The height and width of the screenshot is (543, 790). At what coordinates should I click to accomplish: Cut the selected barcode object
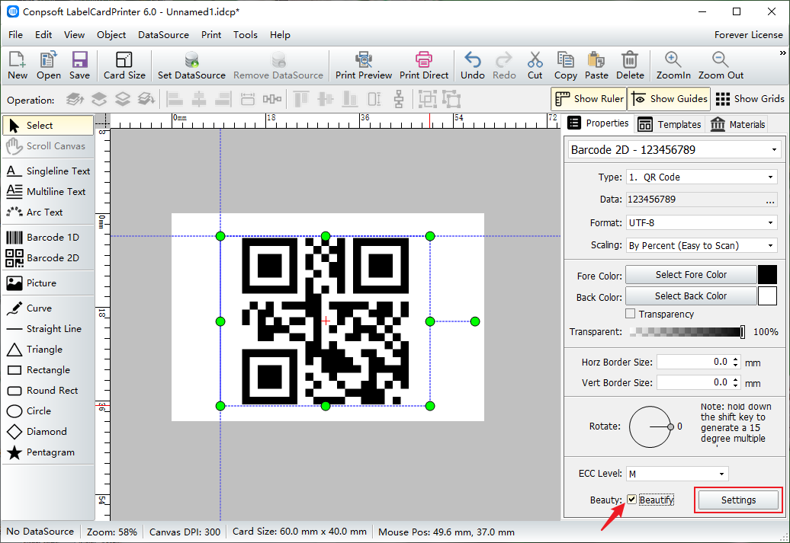535,65
